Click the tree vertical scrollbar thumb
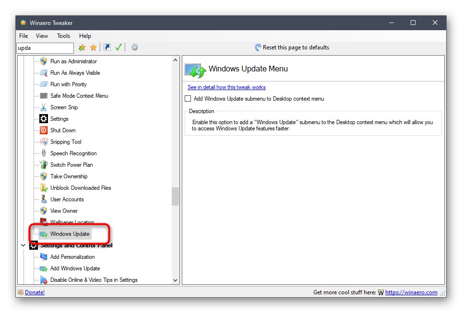Screen dimensions: 462x313 [175, 197]
